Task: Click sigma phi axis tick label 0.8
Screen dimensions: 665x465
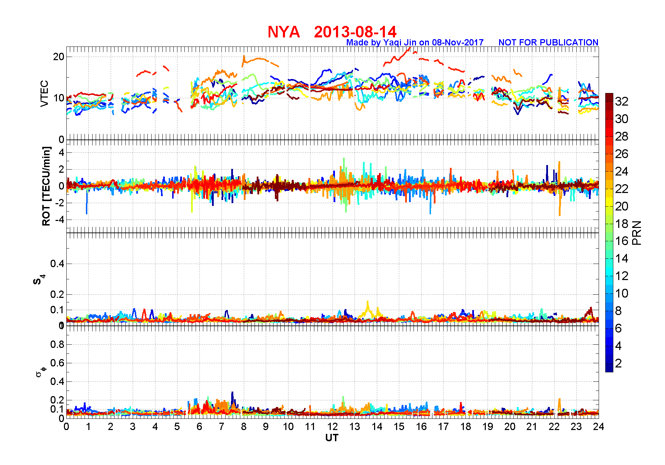Action: 57,344
